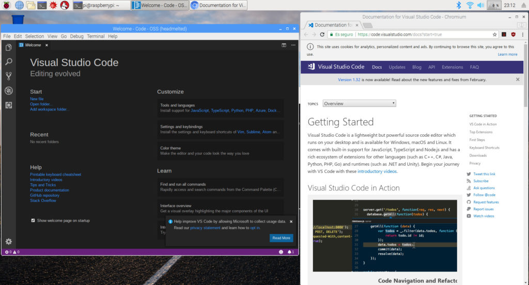The width and height of the screenshot is (529, 285).
Task: Click the Chromium back arrow
Action: [x=306, y=35]
